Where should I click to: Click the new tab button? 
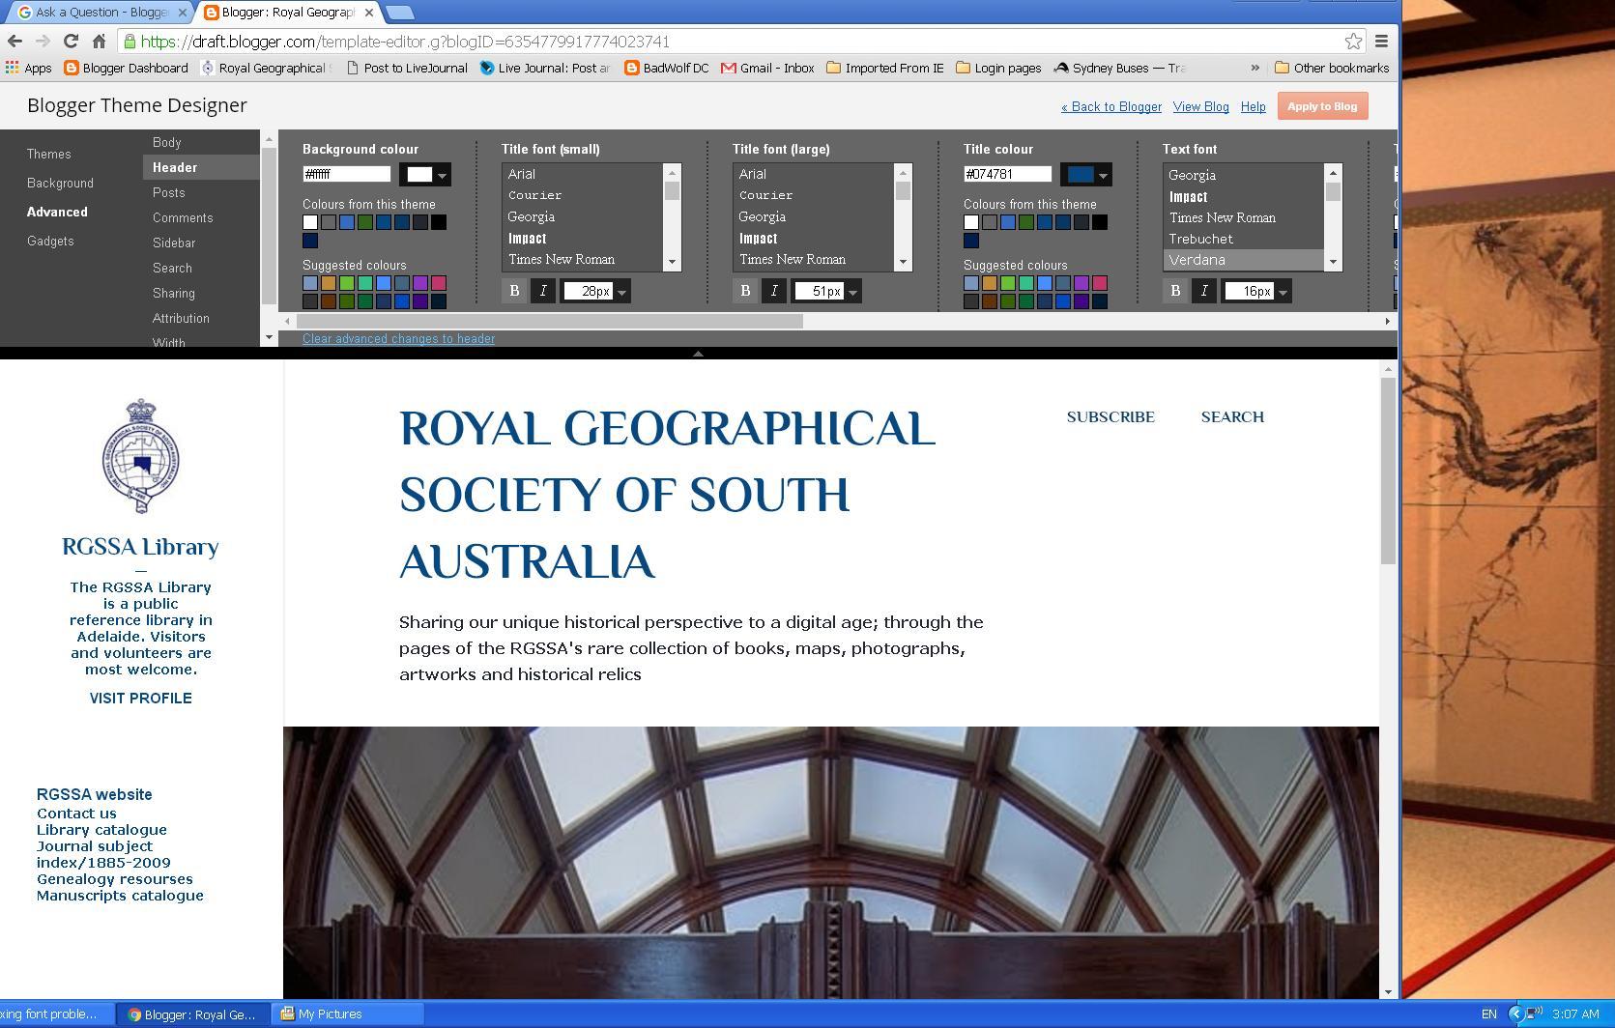point(399,13)
